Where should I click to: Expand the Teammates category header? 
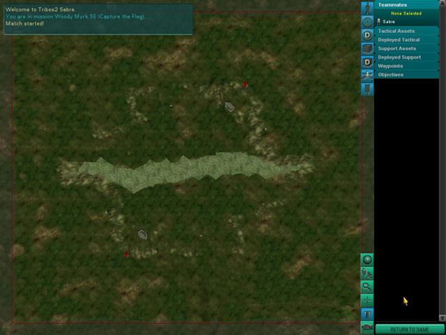coord(406,5)
